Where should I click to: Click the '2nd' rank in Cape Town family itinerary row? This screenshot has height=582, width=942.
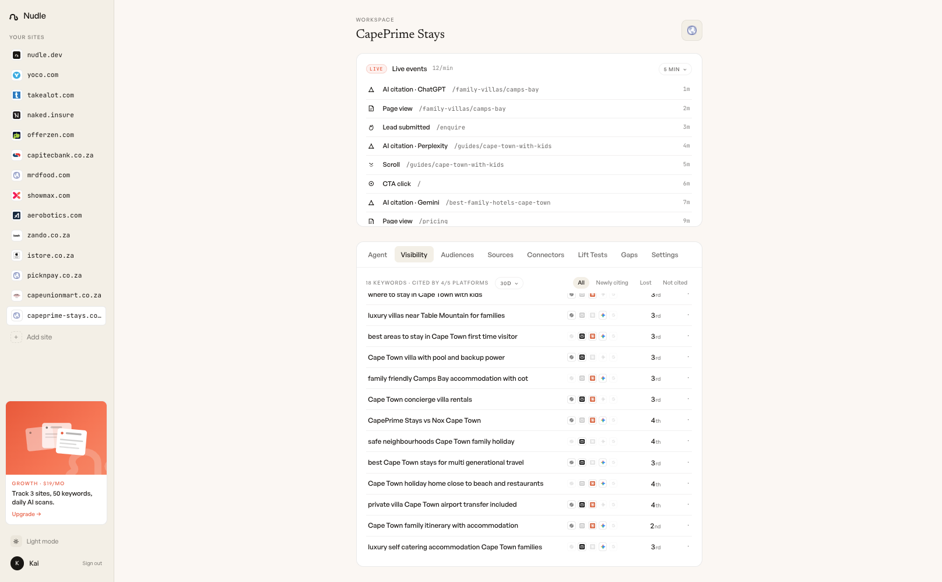655,526
